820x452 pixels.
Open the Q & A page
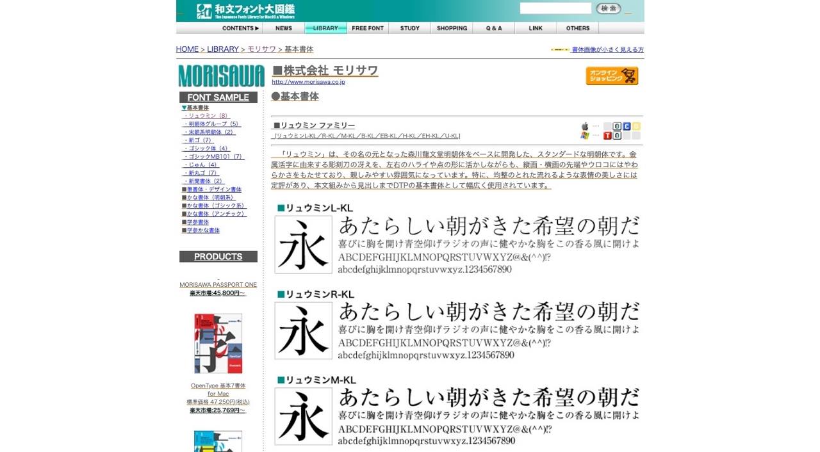[x=494, y=28]
